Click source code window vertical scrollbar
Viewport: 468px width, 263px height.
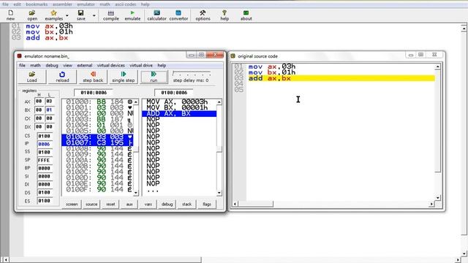pos(437,131)
